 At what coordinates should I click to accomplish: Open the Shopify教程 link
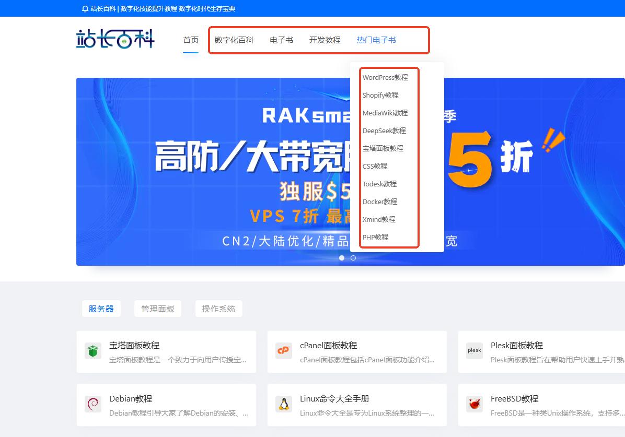380,95
